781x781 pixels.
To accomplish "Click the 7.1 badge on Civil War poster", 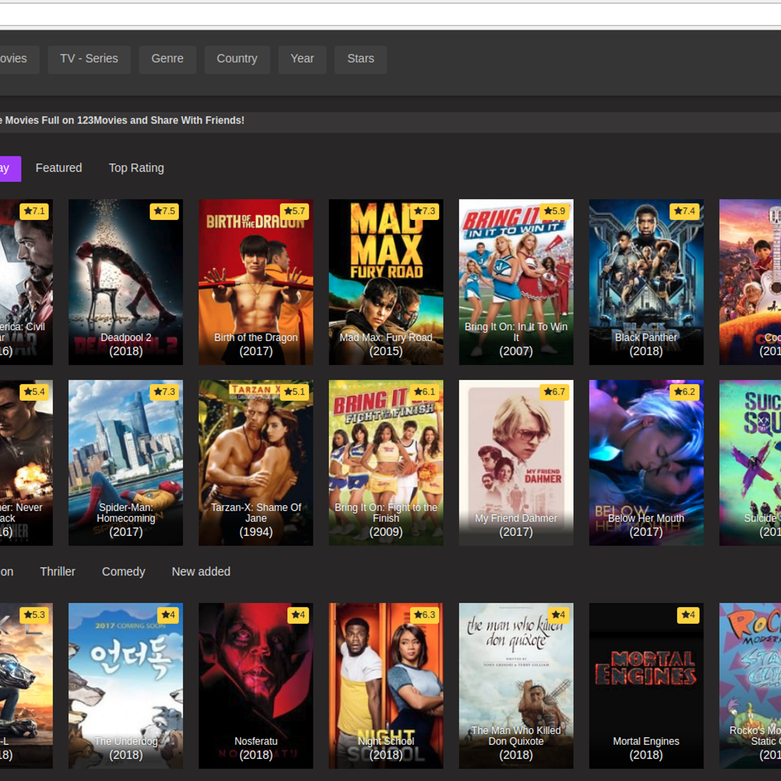I will [34, 211].
